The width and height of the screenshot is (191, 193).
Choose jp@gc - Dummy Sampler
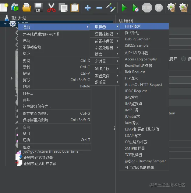[x=144, y=161]
